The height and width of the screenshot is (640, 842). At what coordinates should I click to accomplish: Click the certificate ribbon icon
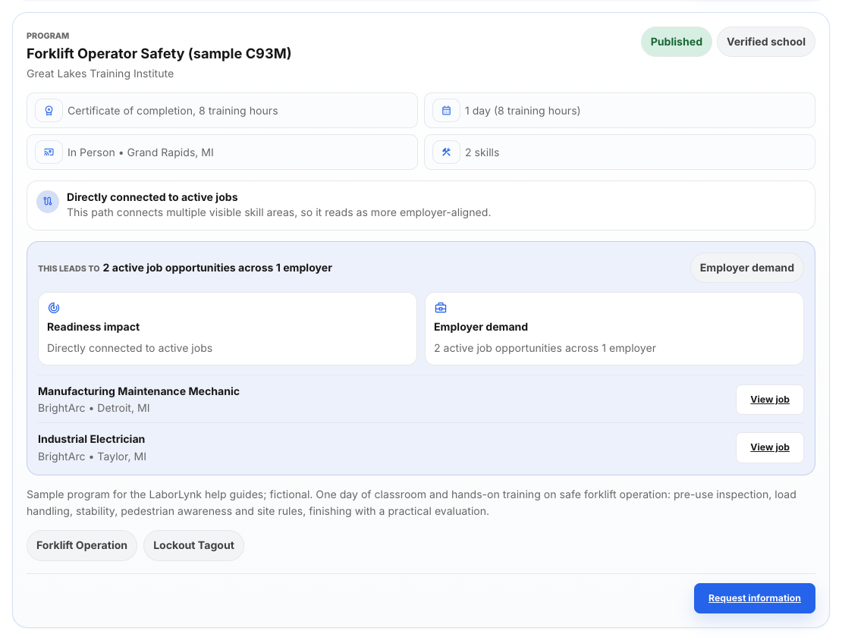(x=49, y=111)
